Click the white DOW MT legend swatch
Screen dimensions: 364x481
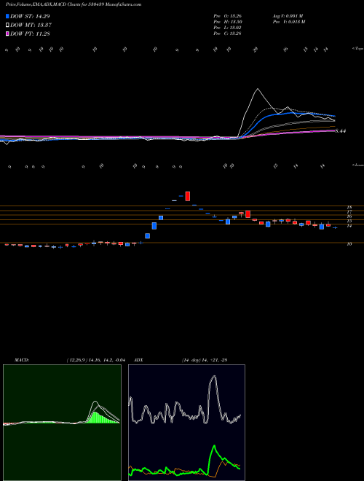click(x=7, y=26)
